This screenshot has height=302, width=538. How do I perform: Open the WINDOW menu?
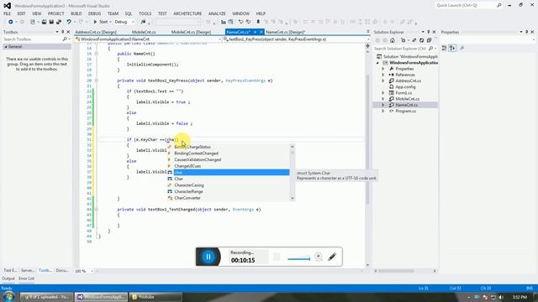pyautogui.click(x=240, y=13)
